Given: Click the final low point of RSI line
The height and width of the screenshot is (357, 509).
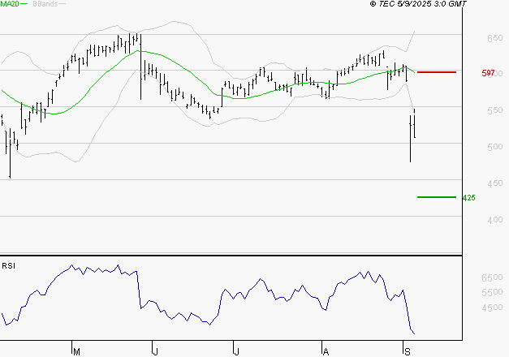Looking at the screenshot, I should point(415,333).
